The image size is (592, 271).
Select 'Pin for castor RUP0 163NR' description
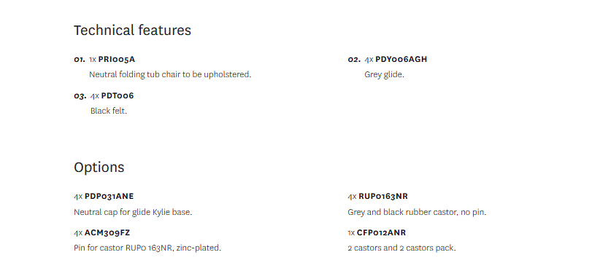click(x=147, y=248)
